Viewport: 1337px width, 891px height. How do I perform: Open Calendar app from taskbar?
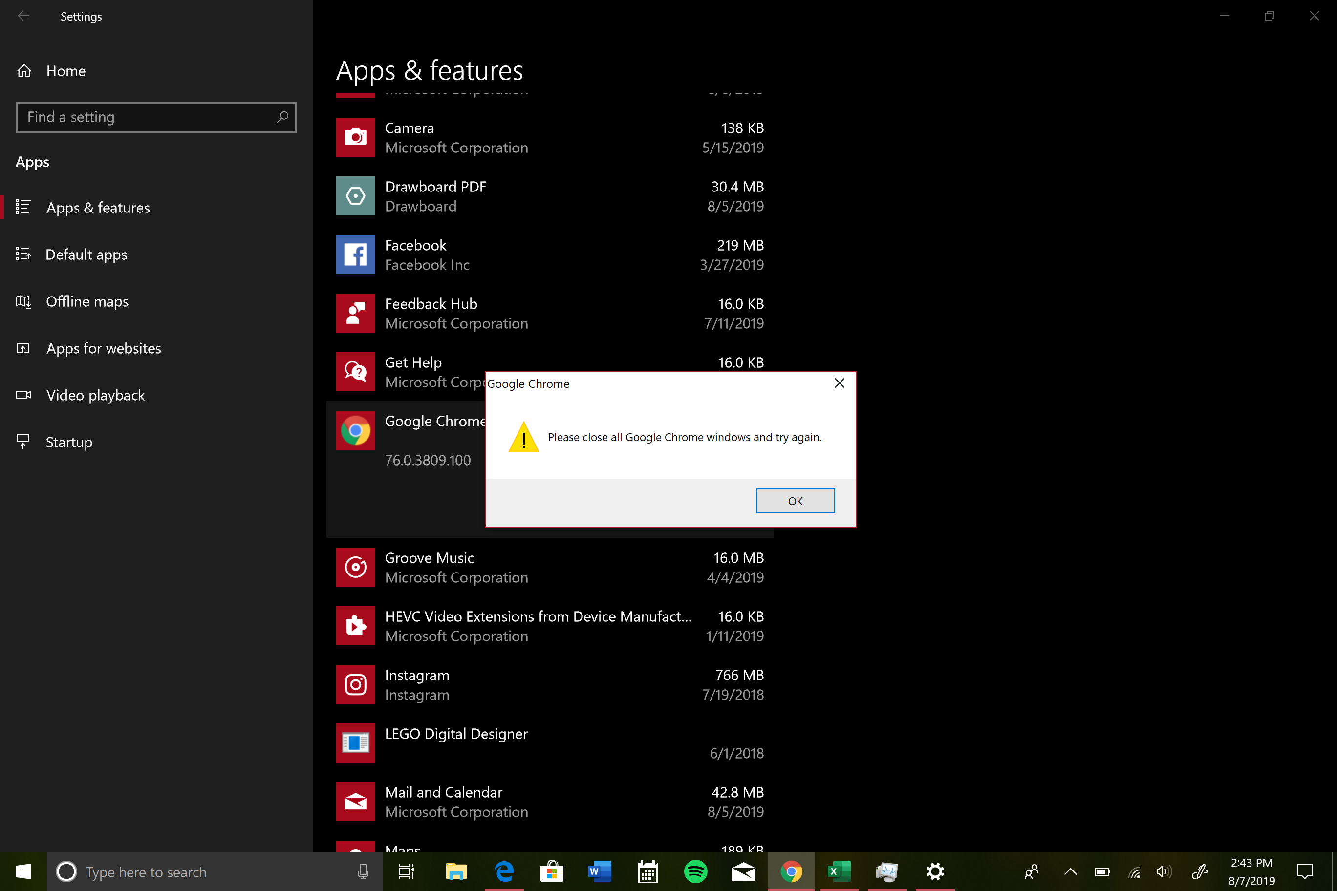[647, 871]
